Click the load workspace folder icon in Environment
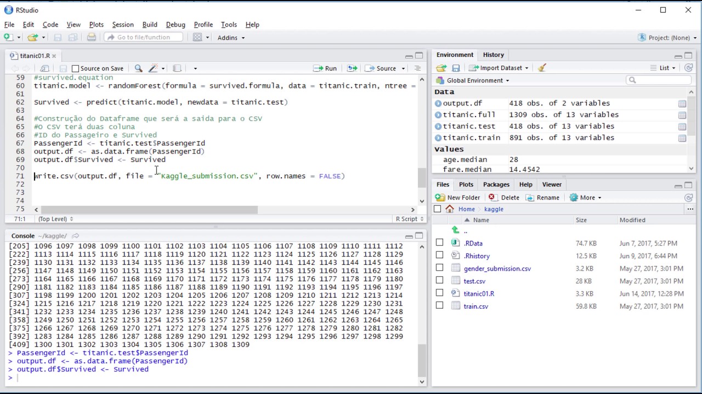The image size is (702, 394). pos(441,68)
